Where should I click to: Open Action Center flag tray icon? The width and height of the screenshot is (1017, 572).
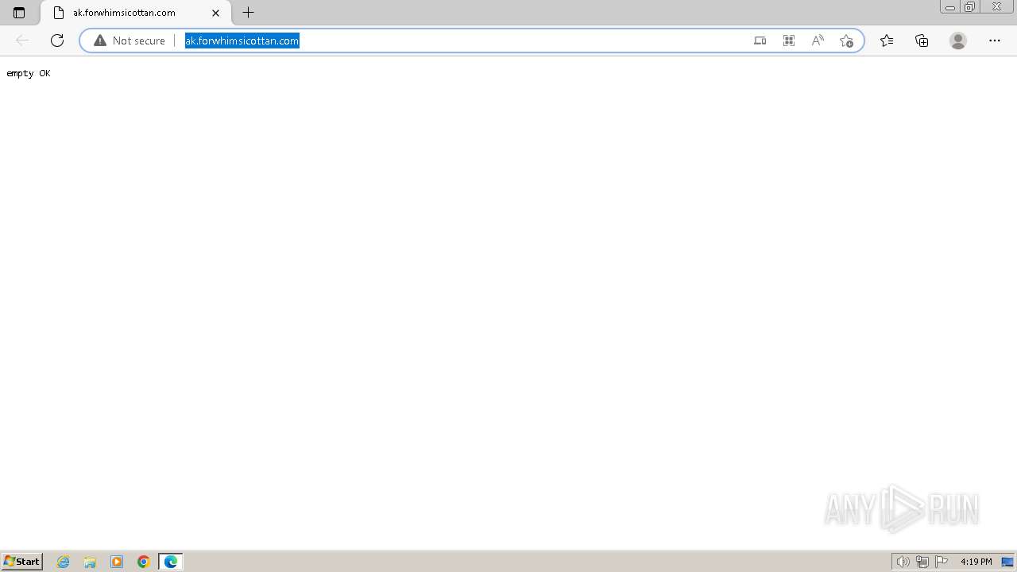(942, 562)
